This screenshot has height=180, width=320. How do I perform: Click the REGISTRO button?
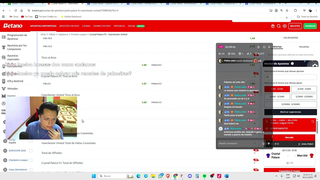pos(295,26)
